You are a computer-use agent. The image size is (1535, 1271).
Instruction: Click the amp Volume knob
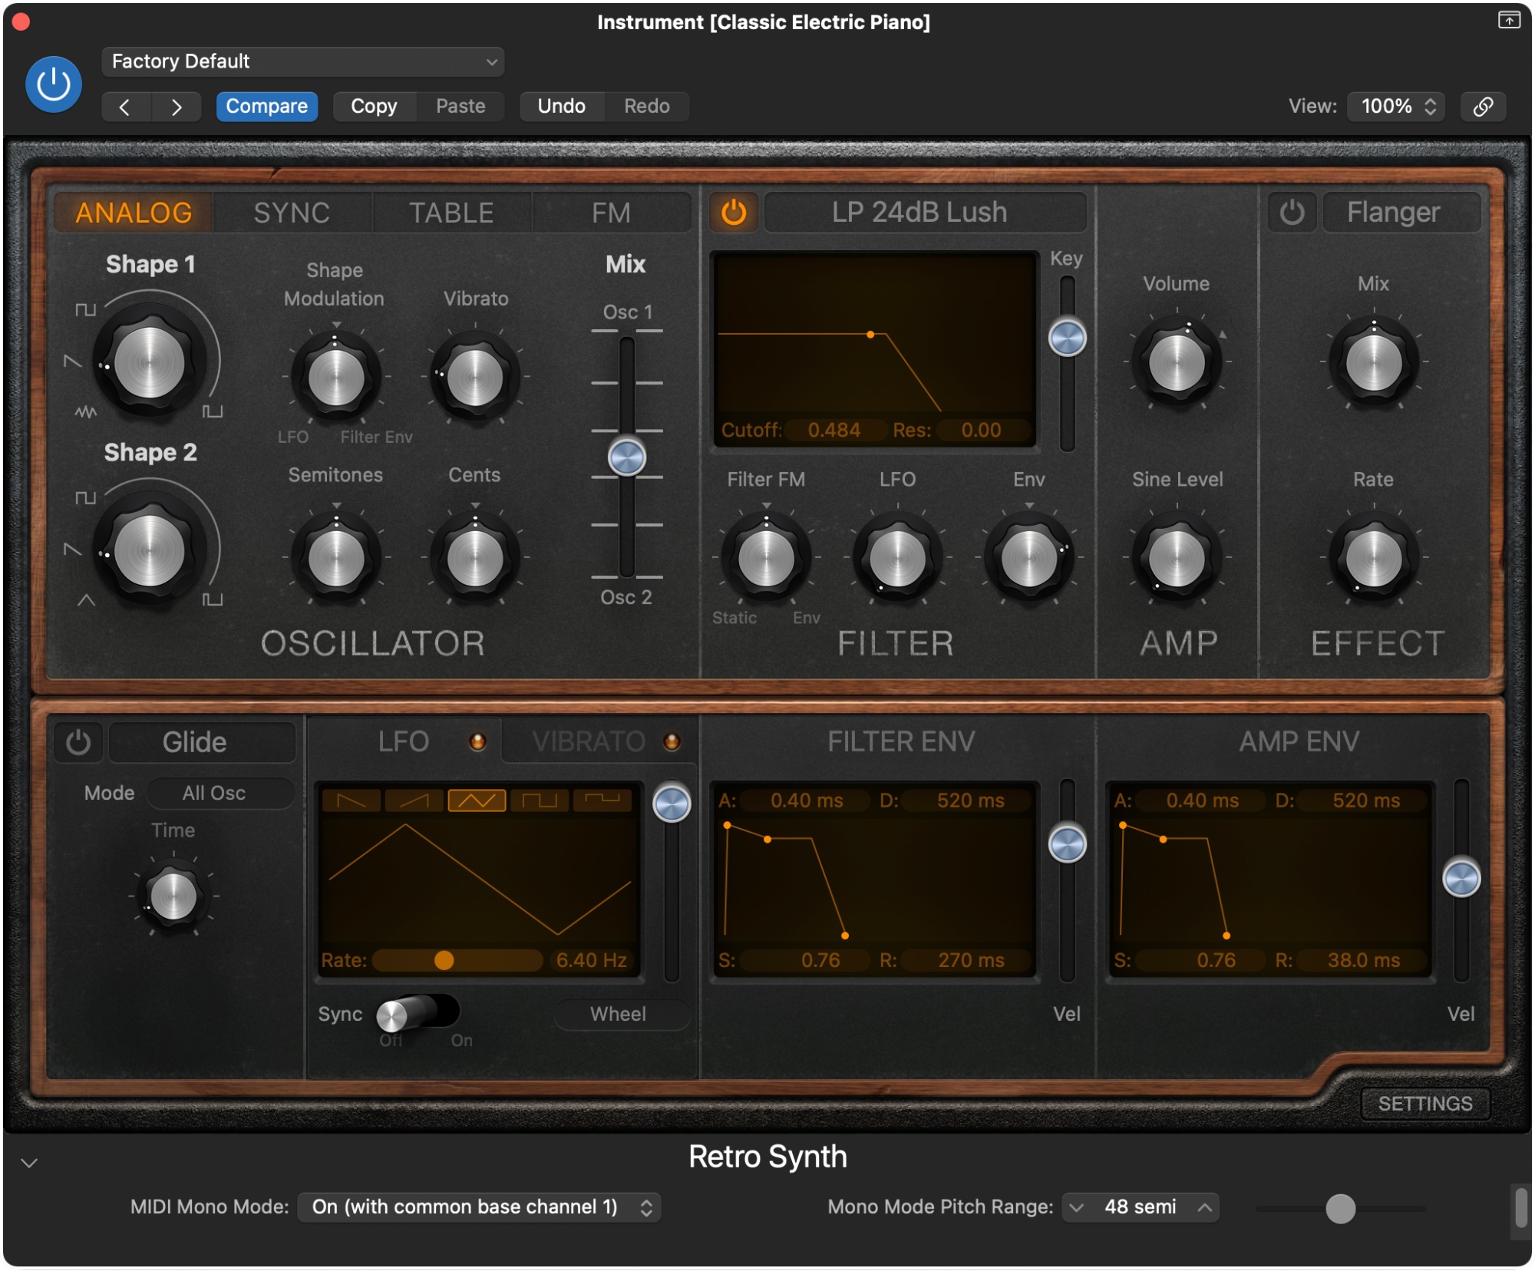(1177, 362)
